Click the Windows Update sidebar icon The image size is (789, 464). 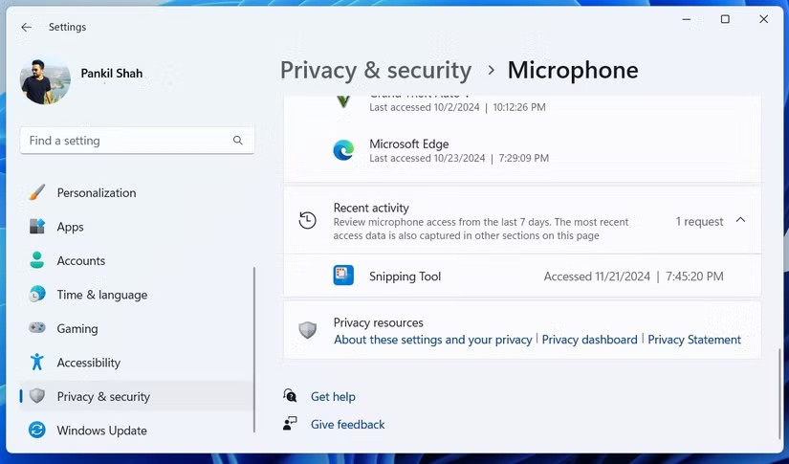37,431
